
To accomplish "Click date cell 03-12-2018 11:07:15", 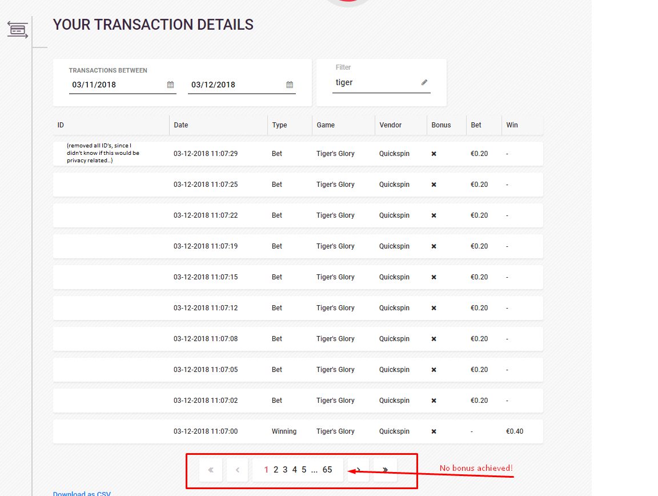I will 206,277.
